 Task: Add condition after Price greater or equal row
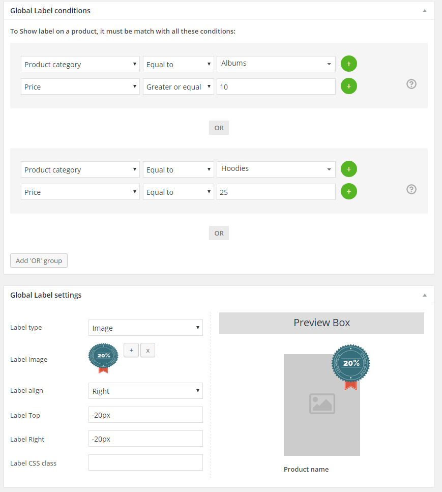coord(348,86)
